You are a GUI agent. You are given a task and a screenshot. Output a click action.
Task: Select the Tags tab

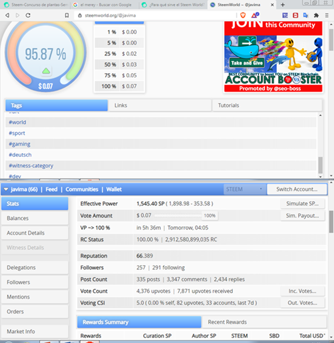tap(57, 105)
